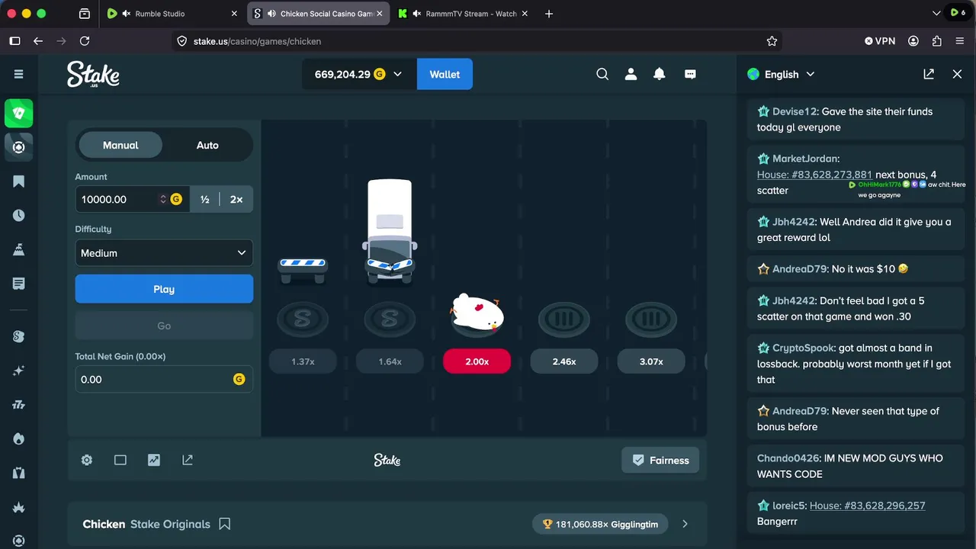976x549 pixels.
Task: Open the Difficulty Medium dropdown
Action: [164, 253]
